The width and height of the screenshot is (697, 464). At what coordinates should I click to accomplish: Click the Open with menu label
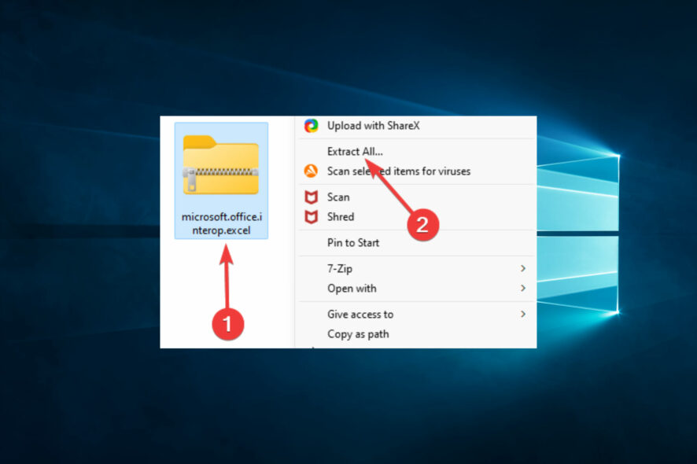click(x=351, y=289)
